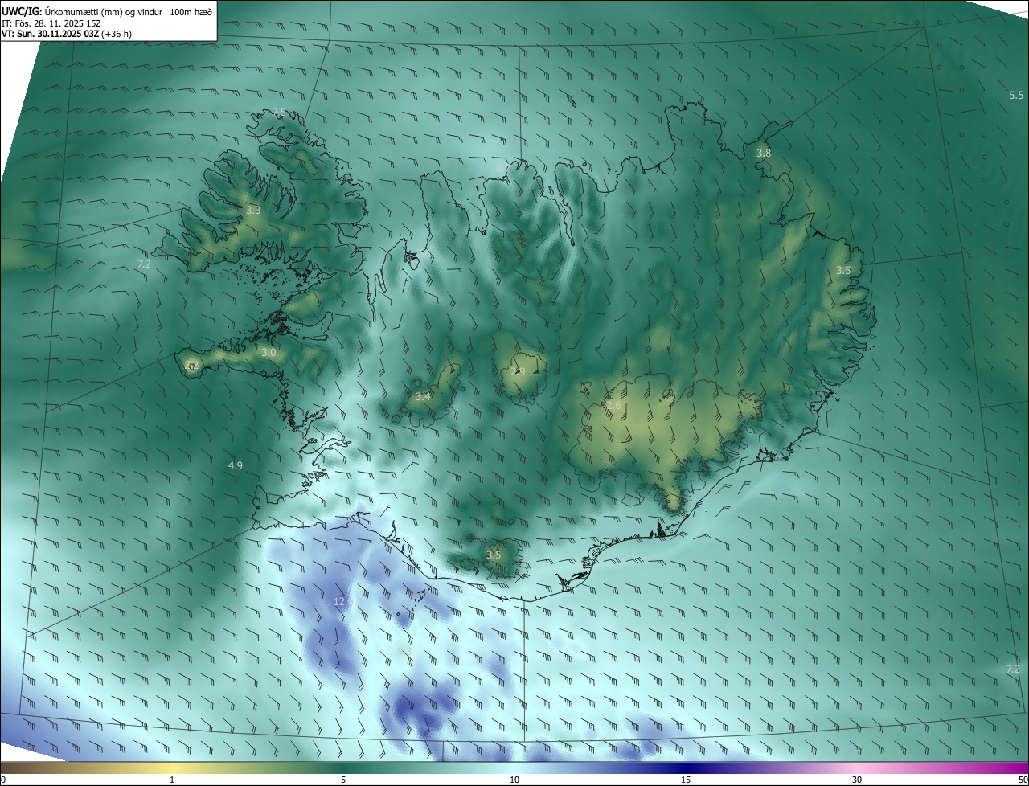Image resolution: width=1029 pixels, height=786 pixels.
Task: Click the 5.5 value in the northeast corner
Action: coord(1016,96)
